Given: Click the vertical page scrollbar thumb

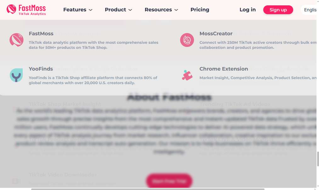Looking at the screenshot, I should [x=318, y=159].
